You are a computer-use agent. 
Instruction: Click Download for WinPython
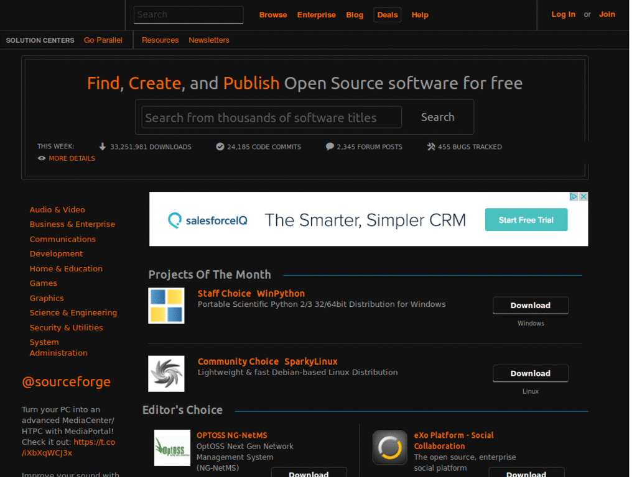tap(530, 305)
